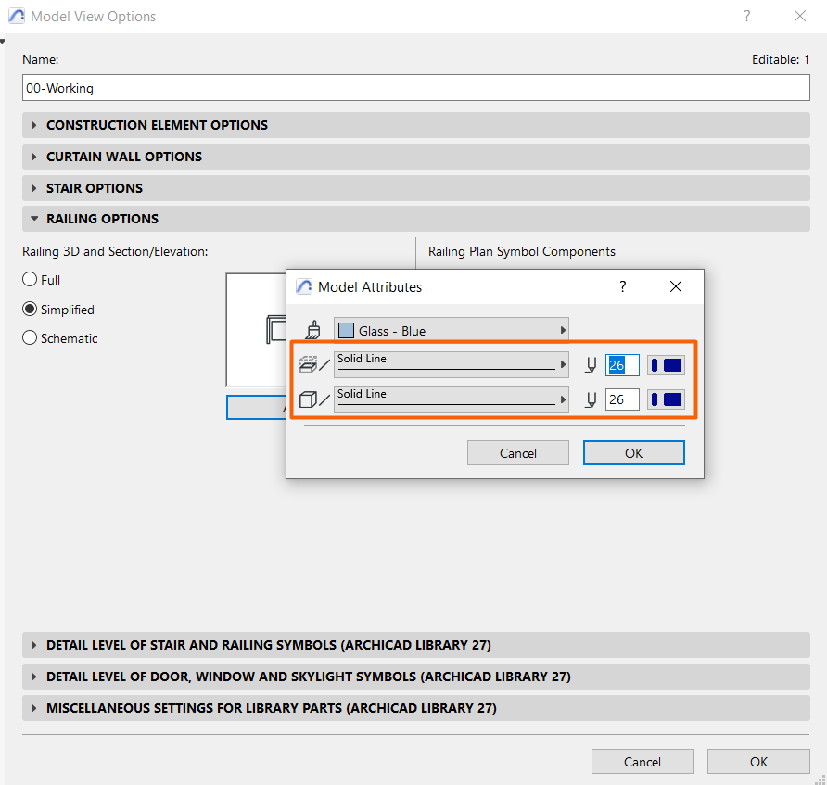Open the second Solid Line type dropdown
827x785 pixels.
451,400
